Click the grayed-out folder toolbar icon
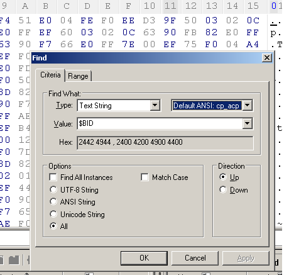The image size is (289, 275). [14, 260]
